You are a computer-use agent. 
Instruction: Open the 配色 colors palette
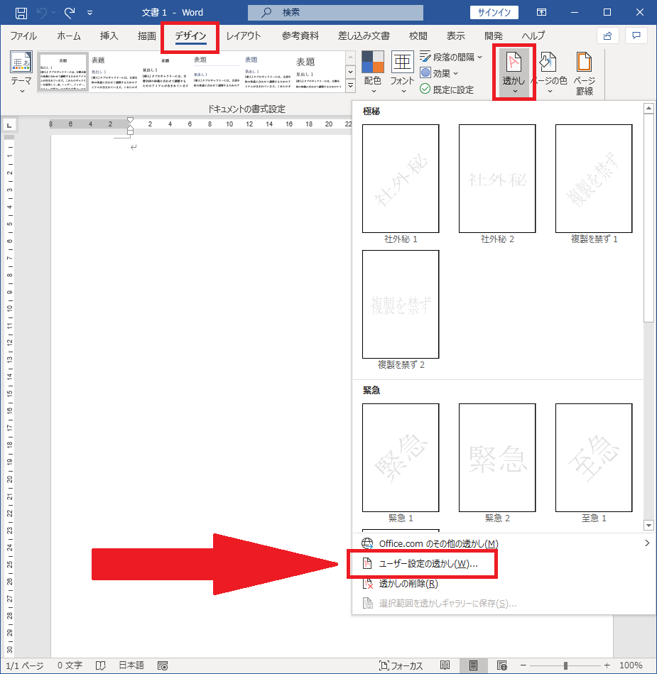373,72
